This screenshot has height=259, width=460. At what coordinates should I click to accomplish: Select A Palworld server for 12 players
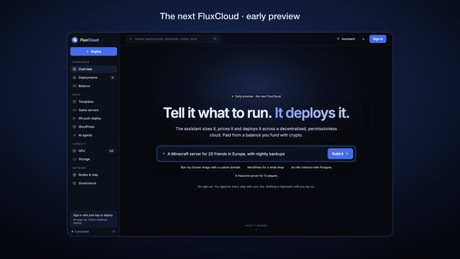pyautogui.click(x=256, y=176)
